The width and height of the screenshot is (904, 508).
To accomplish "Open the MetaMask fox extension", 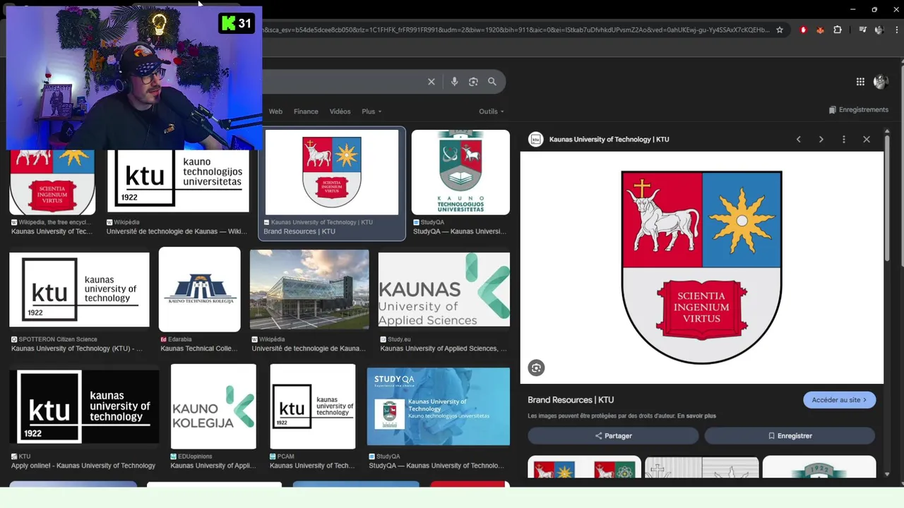I will tap(820, 30).
